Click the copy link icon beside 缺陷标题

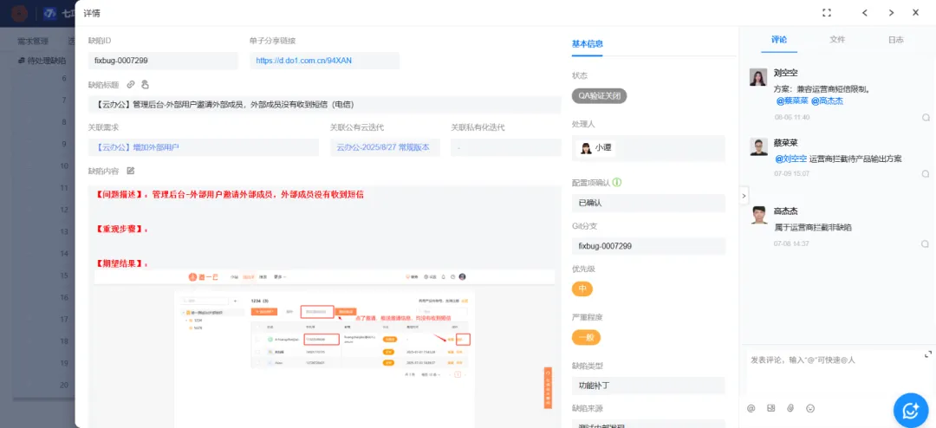click(131, 84)
